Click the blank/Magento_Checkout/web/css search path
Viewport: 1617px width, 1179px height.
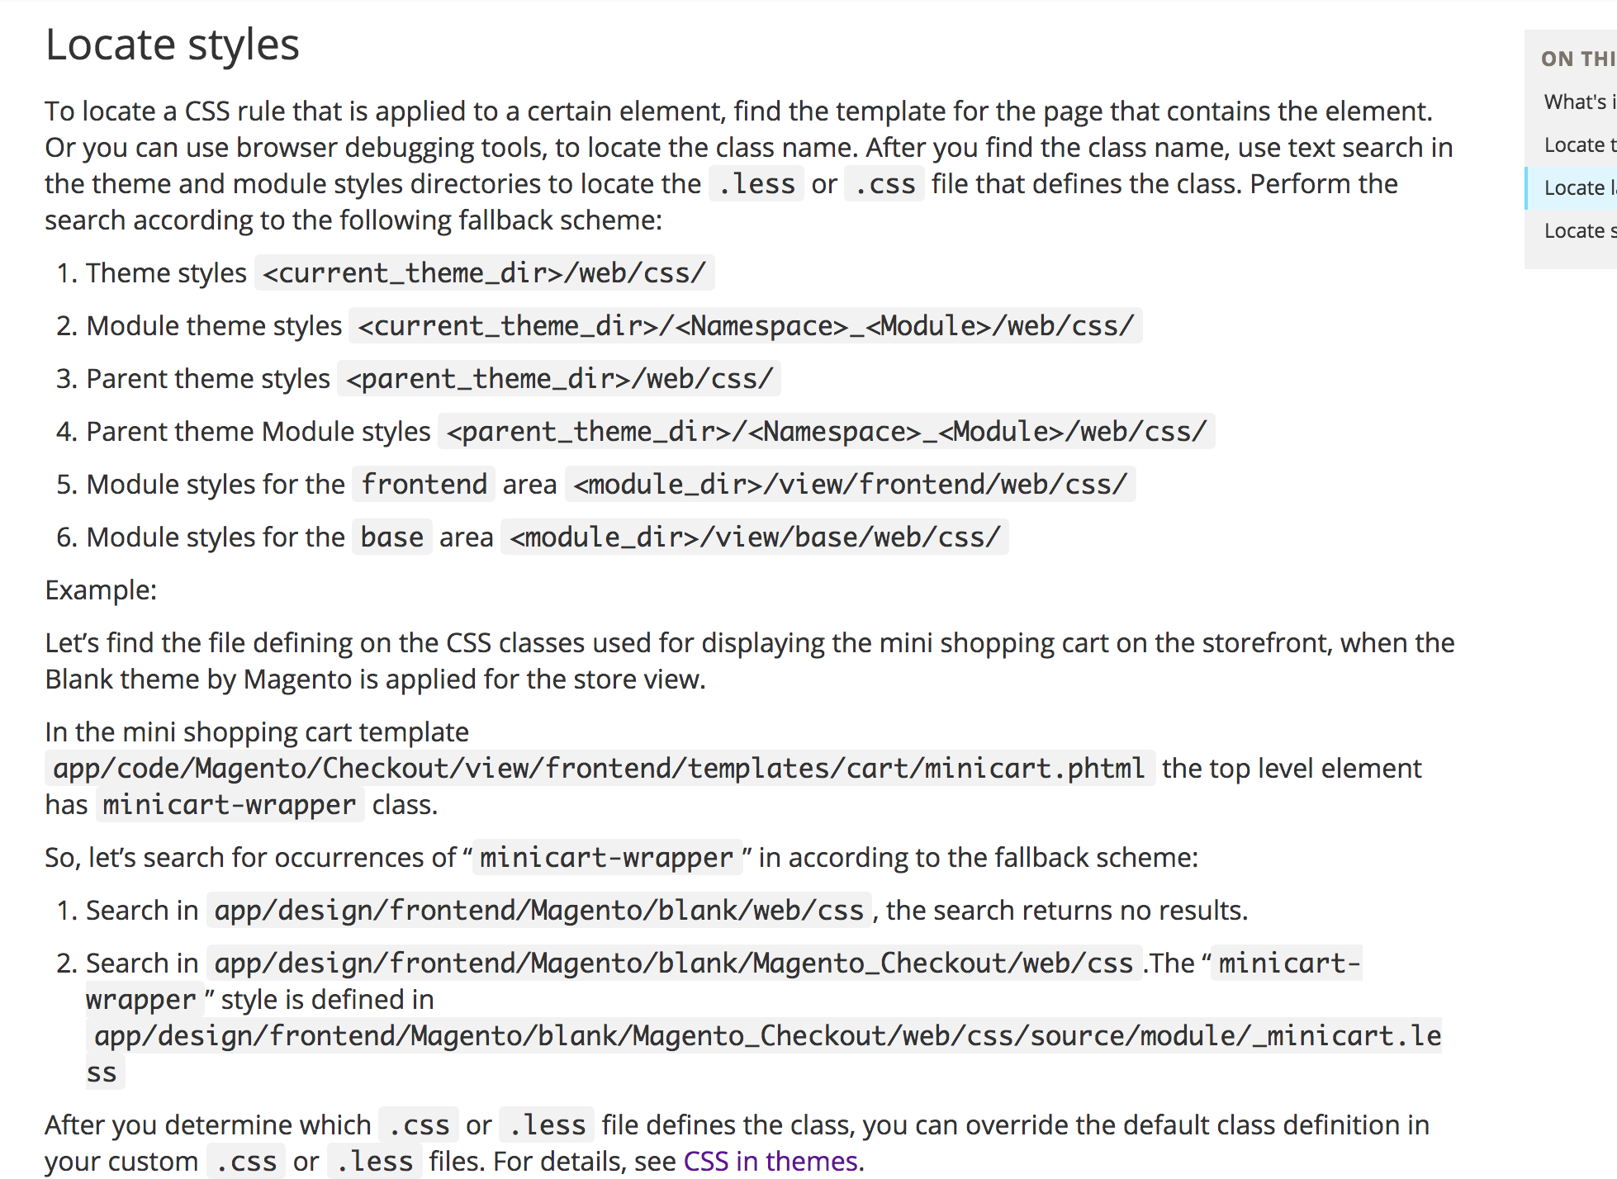(673, 963)
